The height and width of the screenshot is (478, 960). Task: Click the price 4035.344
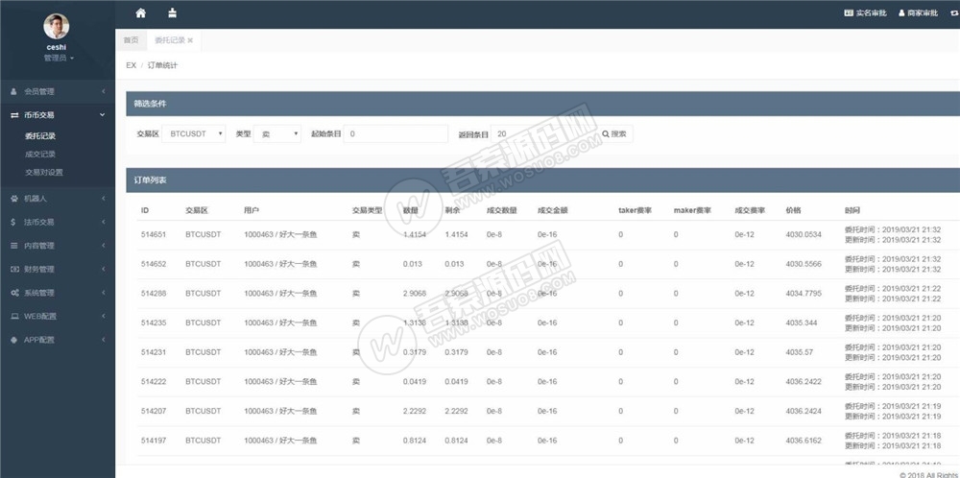[802, 323]
